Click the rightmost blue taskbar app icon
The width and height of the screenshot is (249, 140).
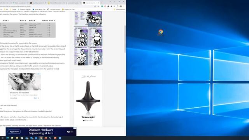tap(60, 138)
